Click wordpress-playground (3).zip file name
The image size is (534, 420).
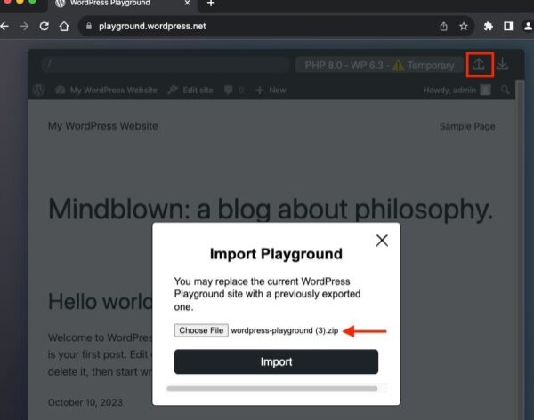[285, 330]
